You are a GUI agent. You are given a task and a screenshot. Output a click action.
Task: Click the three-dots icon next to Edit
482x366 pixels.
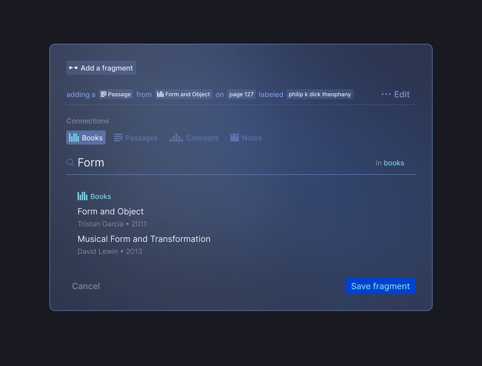pos(386,94)
